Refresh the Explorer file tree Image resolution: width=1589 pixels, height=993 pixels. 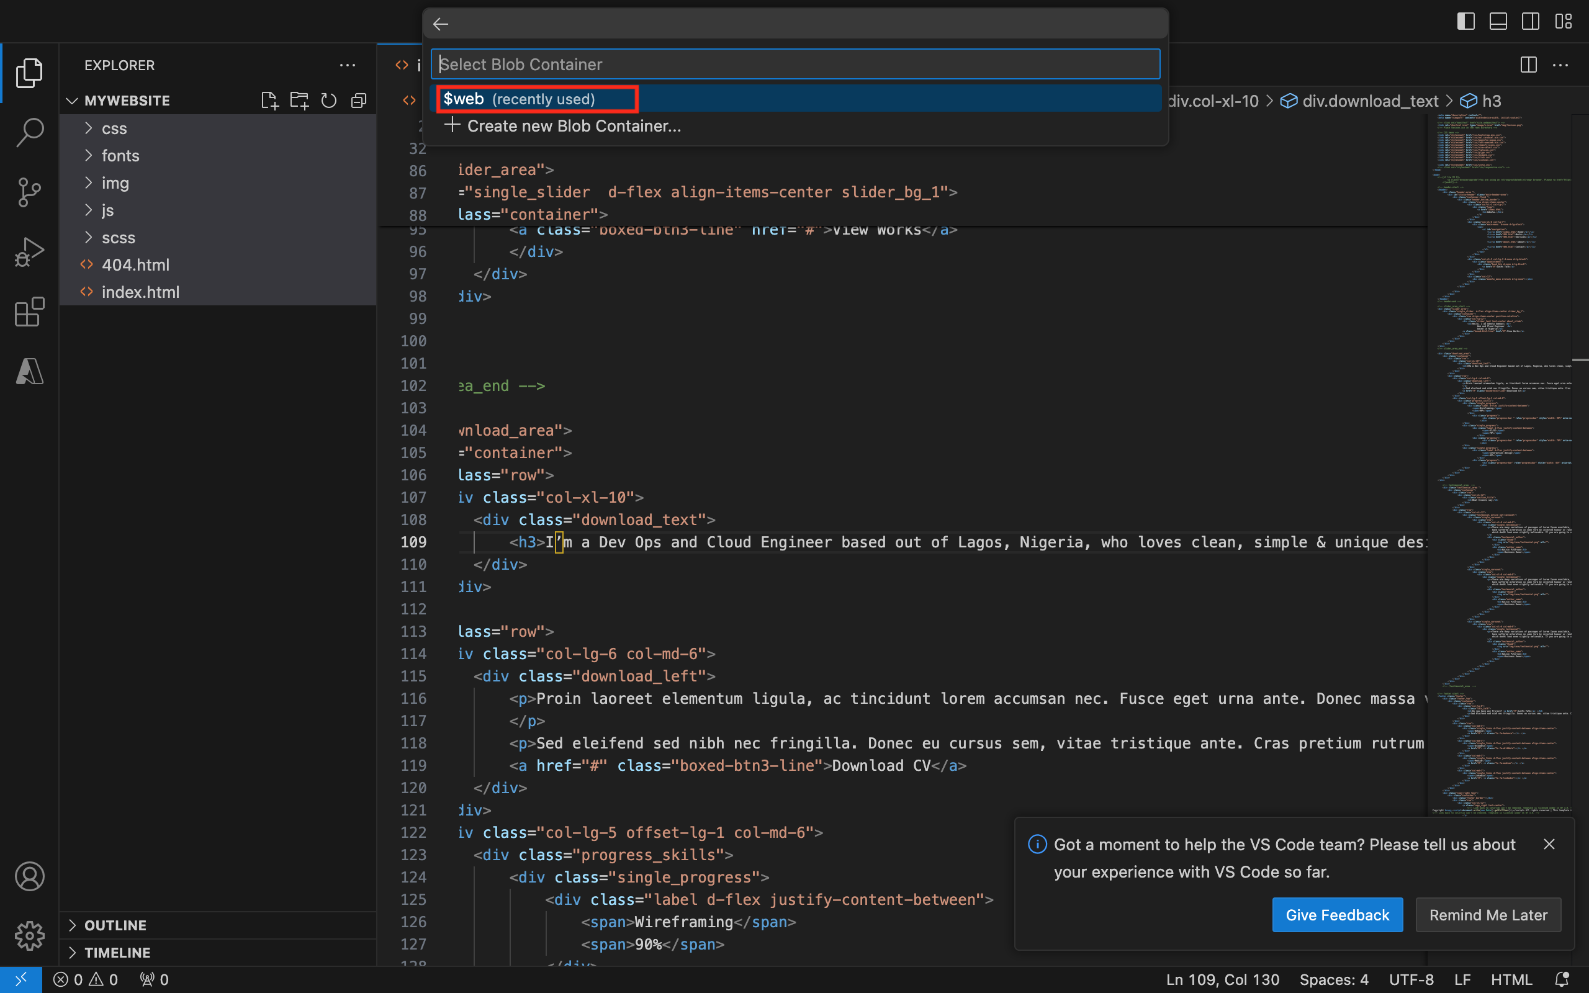click(329, 101)
